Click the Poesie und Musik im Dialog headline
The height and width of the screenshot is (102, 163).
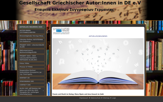(x=78, y=94)
